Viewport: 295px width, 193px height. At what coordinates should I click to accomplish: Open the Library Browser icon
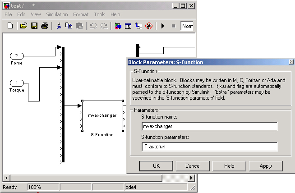[118, 26]
